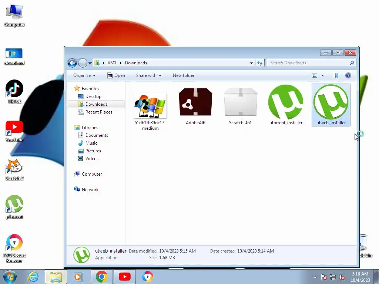Click the Windows Explorer taskbar button
The height and width of the screenshot is (284, 379).
(x=56, y=277)
